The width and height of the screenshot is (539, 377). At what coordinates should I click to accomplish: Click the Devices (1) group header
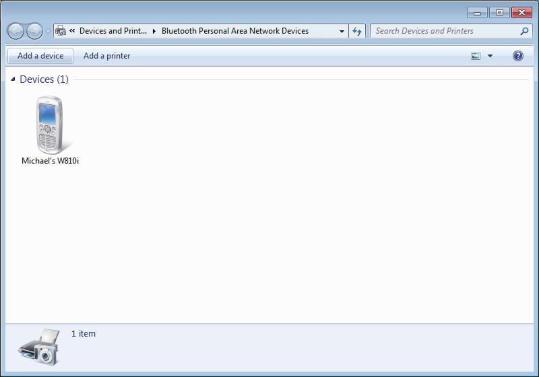(x=44, y=79)
